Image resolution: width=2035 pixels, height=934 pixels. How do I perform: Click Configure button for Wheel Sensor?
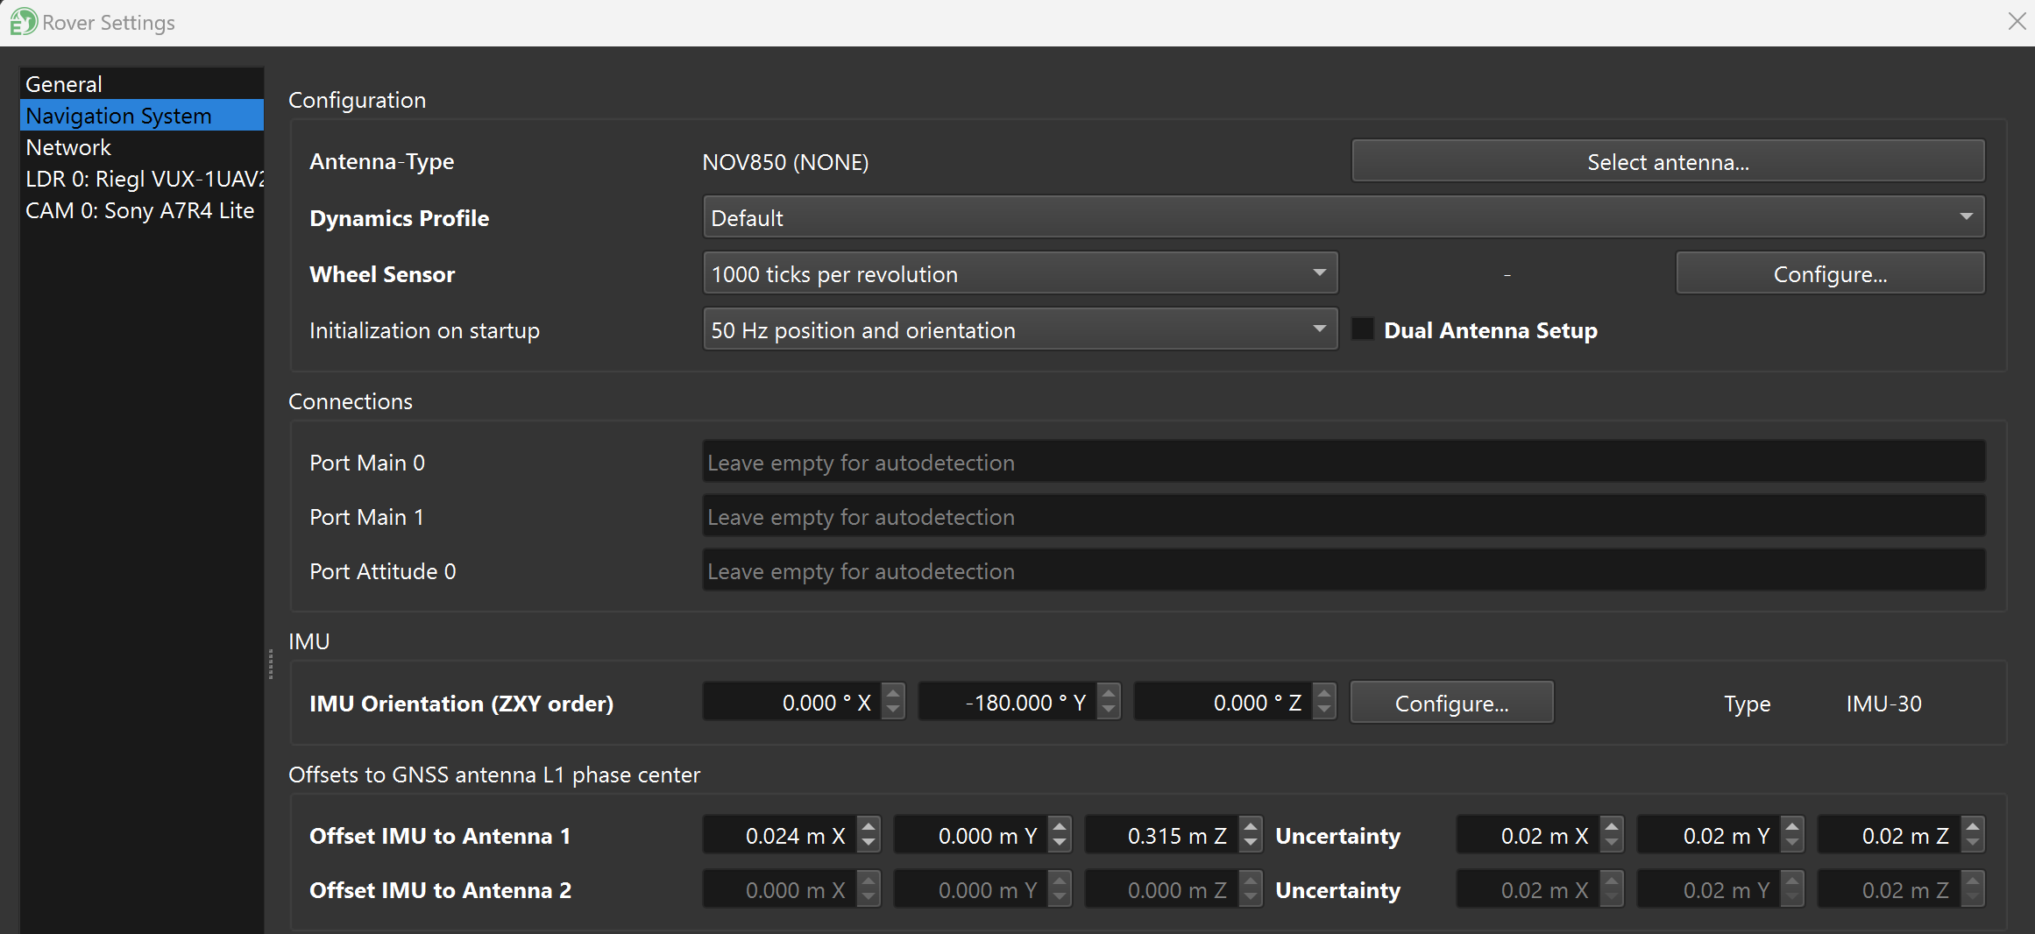[1829, 273]
